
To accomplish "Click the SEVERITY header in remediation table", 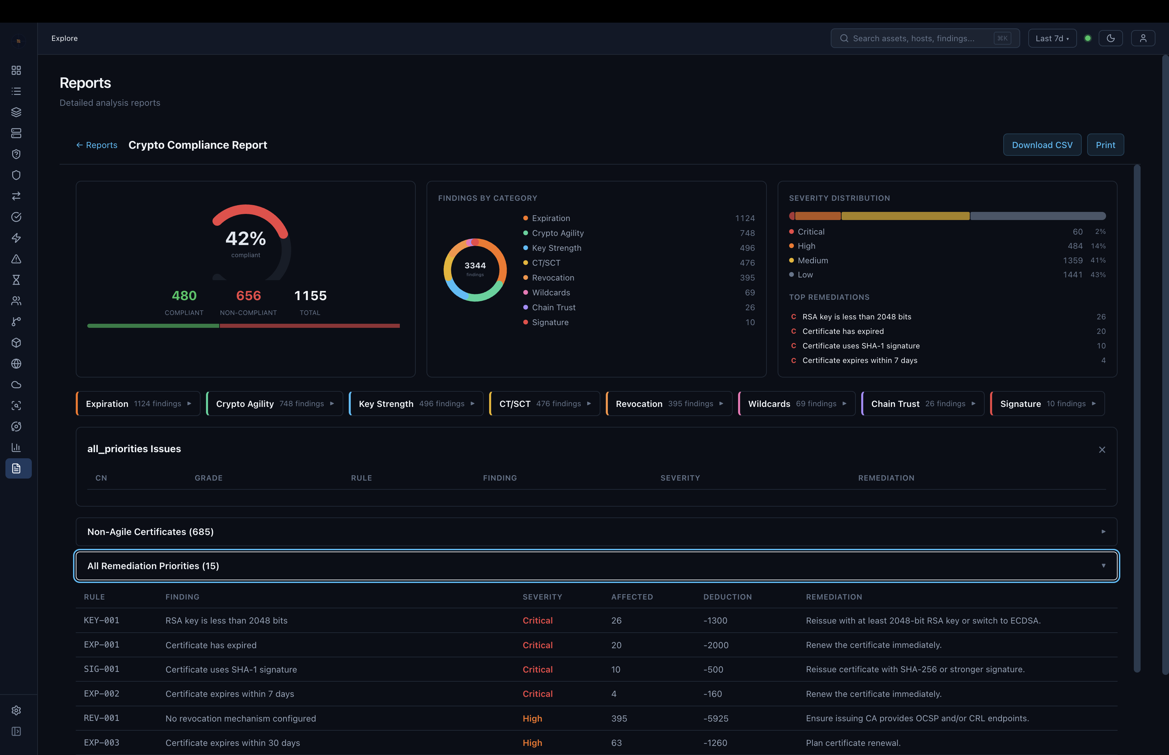I will [542, 596].
